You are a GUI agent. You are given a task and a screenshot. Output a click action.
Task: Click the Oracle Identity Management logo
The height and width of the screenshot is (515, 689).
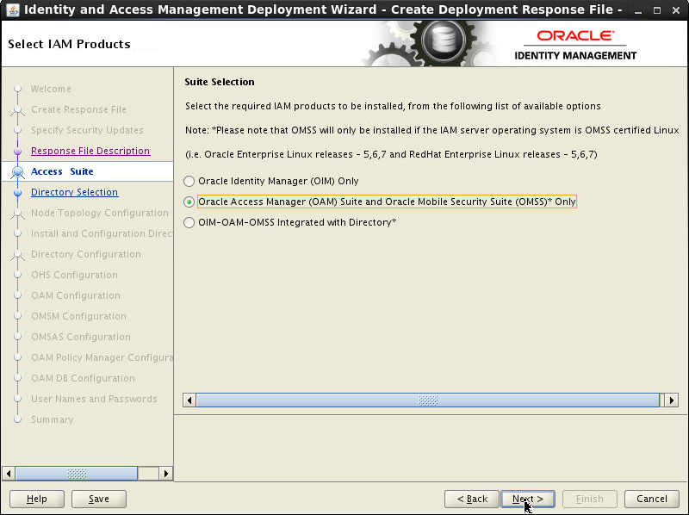tap(575, 45)
